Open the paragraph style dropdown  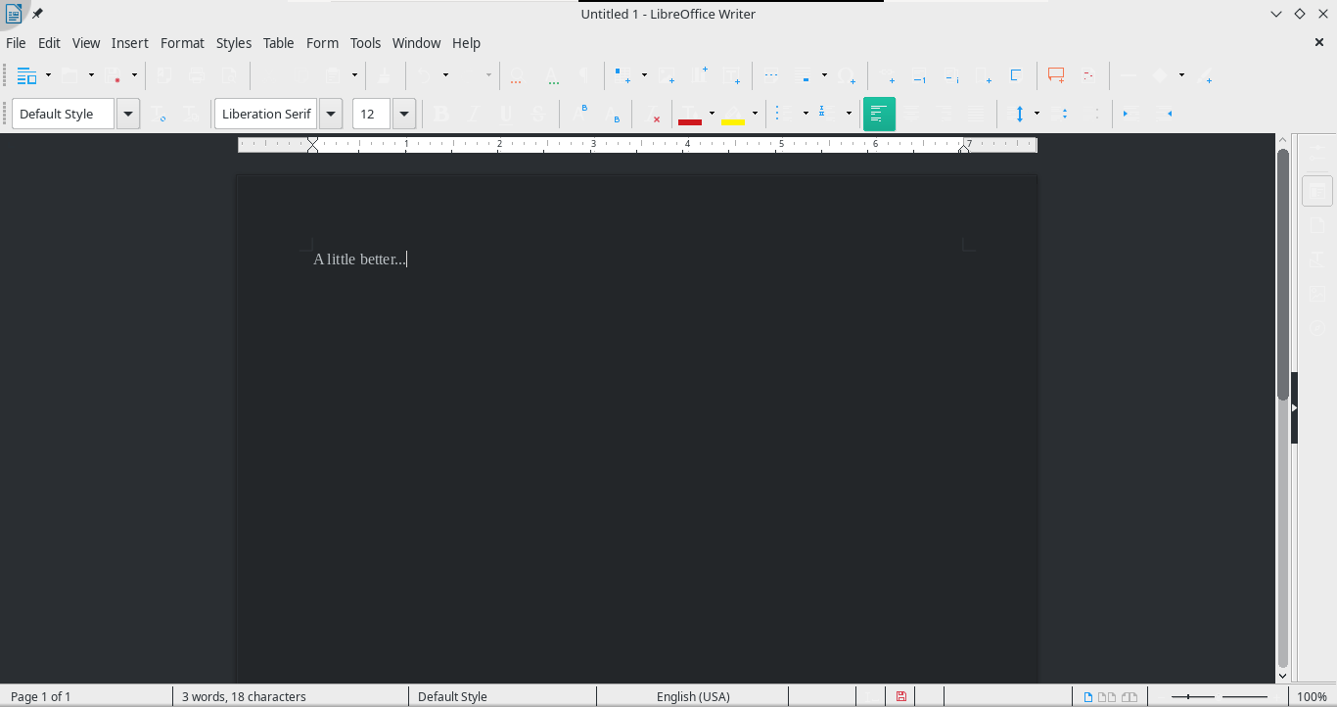(x=127, y=114)
